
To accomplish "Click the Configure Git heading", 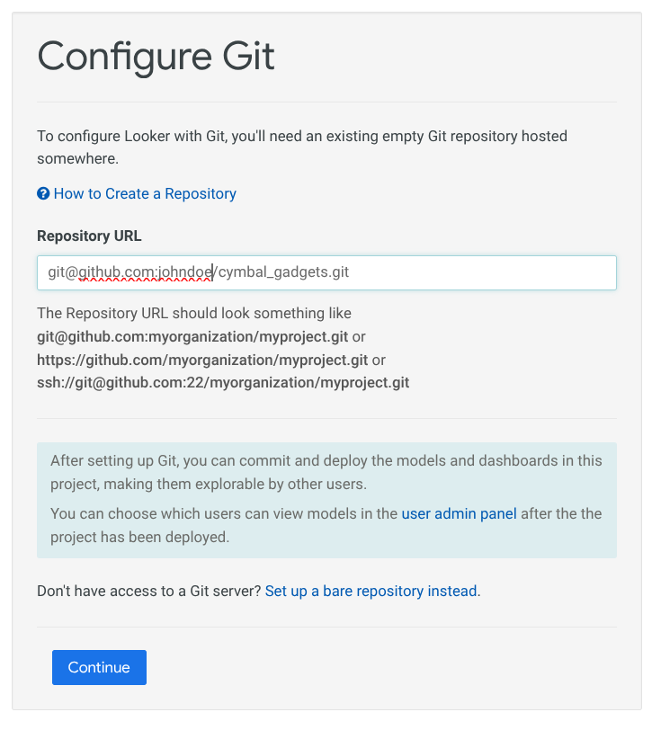I will click(x=156, y=57).
